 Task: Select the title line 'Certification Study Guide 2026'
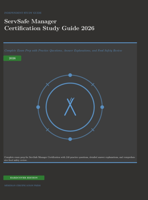(x=49, y=28)
